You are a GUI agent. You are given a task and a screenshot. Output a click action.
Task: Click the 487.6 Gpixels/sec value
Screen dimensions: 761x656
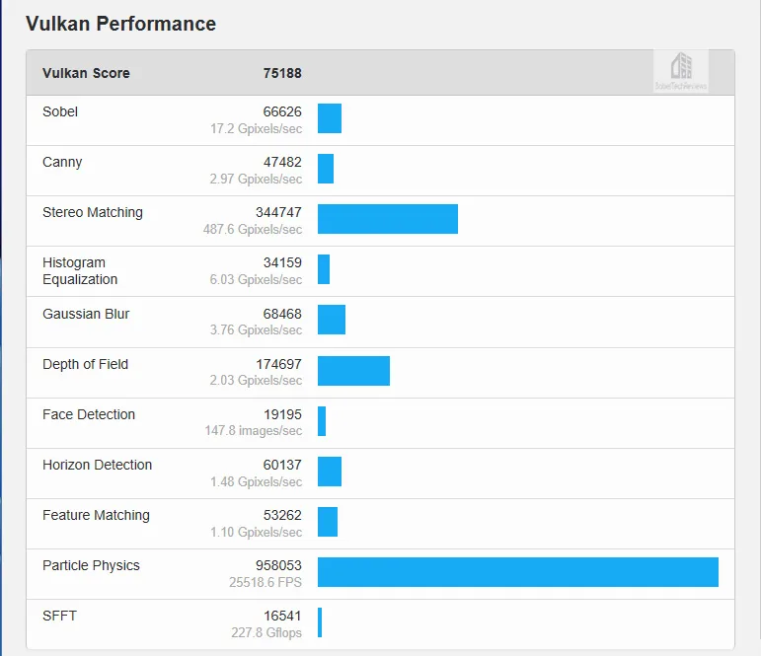253,230
